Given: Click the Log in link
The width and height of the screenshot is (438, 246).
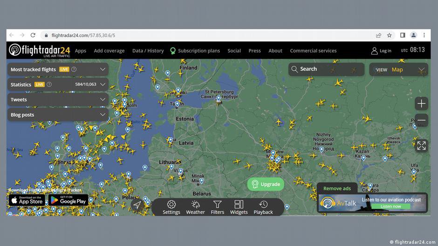Looking at the screenshot, I should (381, 51).
